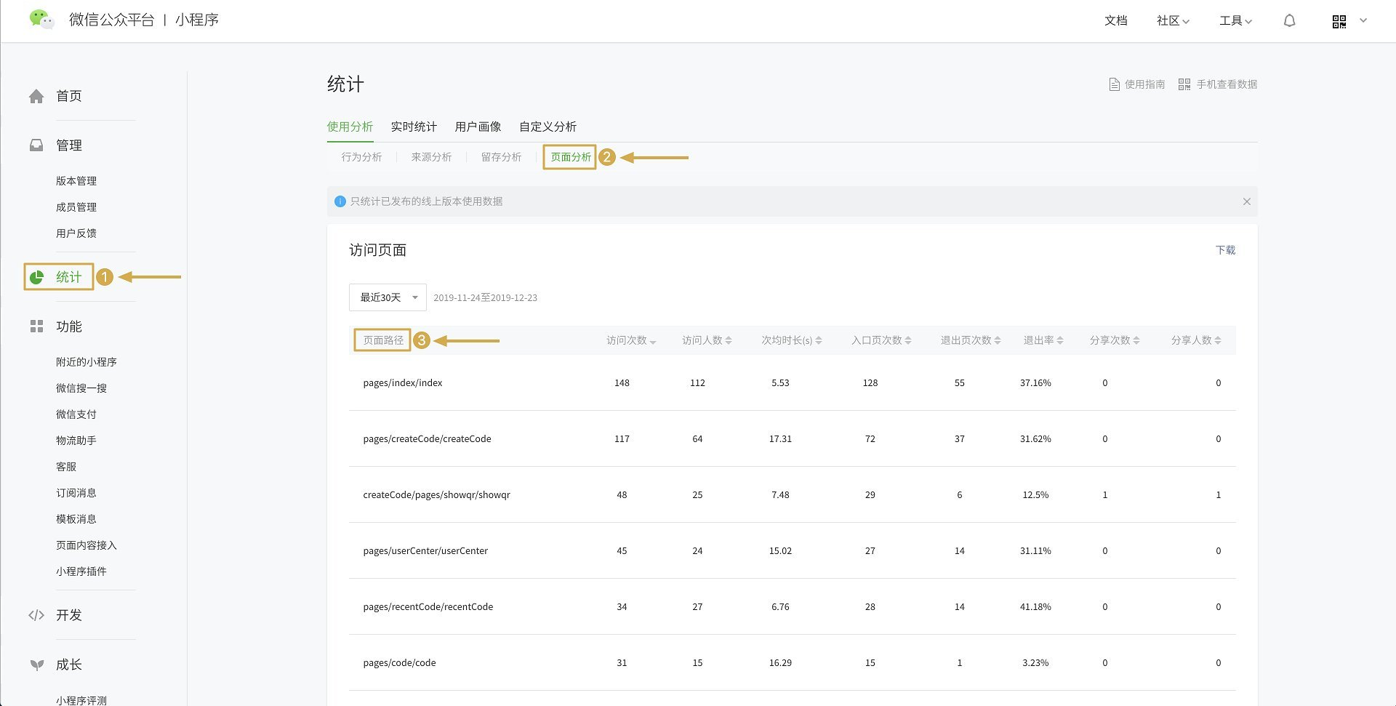This screenshot has width=1396, height=706.
Task: Select the 留存分析 sub-tab
Action: (x=501, y=157)
